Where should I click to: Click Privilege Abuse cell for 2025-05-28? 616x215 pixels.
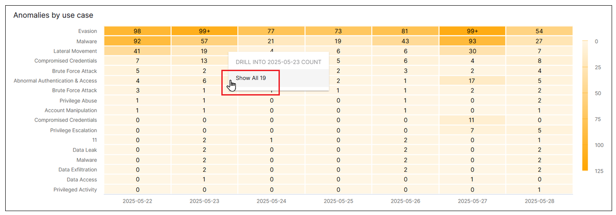click(539, 101)
